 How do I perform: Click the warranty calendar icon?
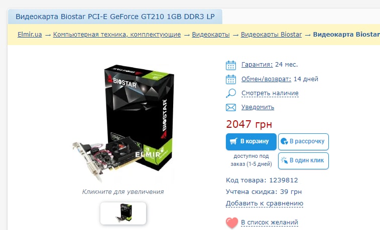click(231, 65)
